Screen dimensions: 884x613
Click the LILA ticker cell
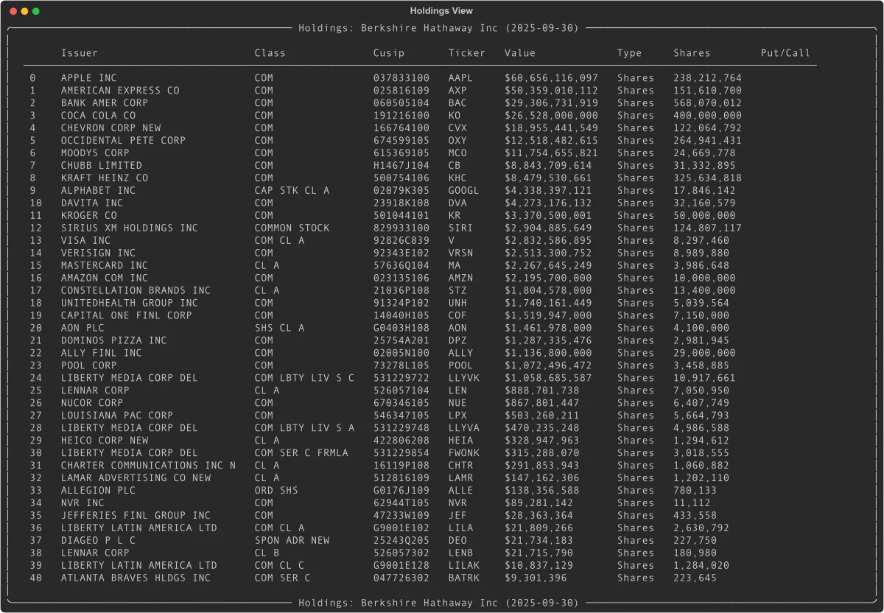pos(460,529)
